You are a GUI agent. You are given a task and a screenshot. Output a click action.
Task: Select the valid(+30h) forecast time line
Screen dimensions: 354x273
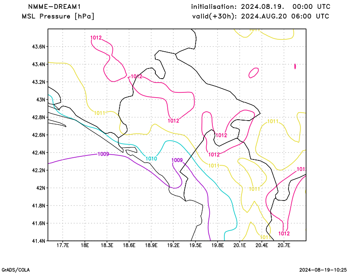[261, 16]
